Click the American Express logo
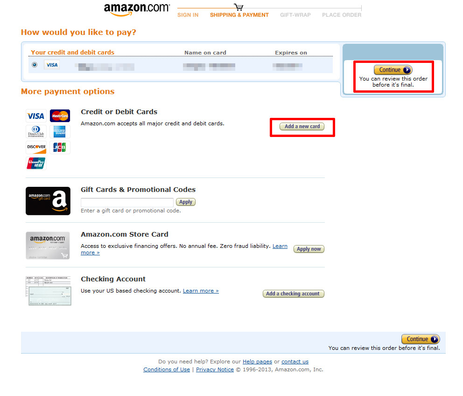The image size is (463, 396). click(x=60, y=131)
